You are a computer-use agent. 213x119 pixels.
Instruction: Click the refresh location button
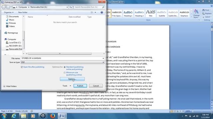[x=71, y=7]
